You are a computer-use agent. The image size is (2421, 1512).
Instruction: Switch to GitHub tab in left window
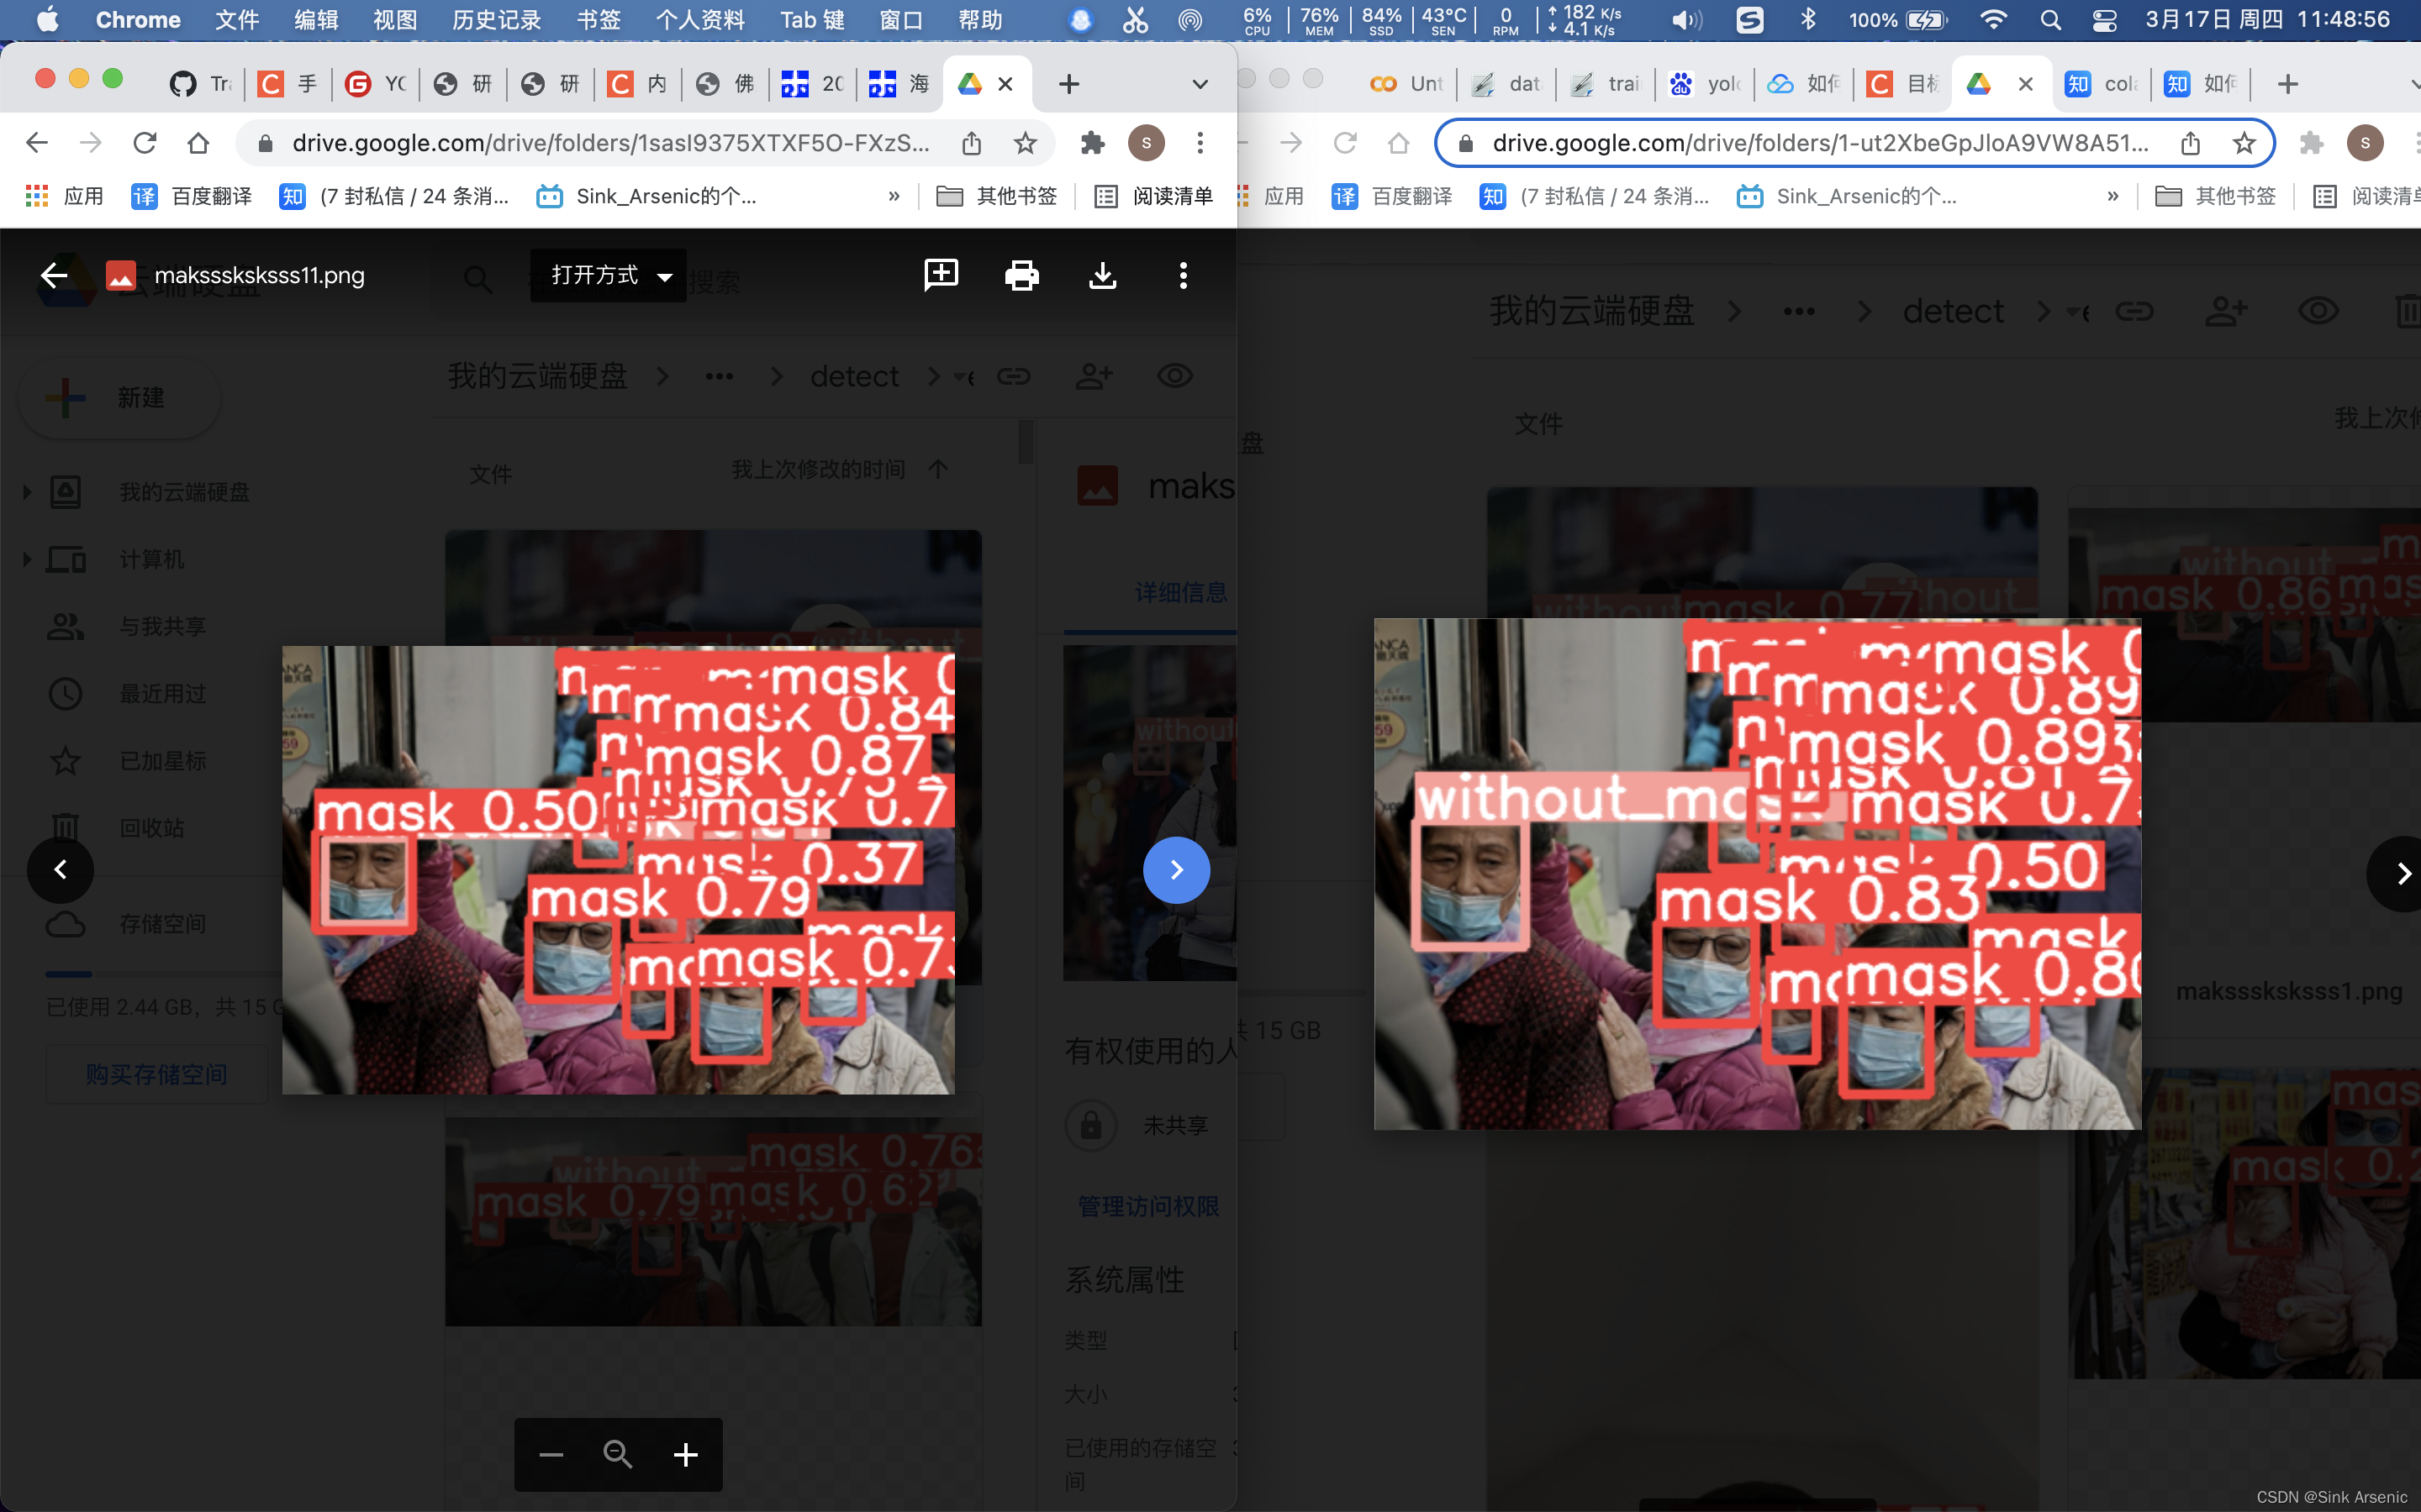click(x=200, y=84)
